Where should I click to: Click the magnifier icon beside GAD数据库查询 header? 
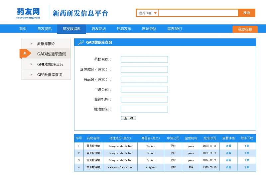81,42
